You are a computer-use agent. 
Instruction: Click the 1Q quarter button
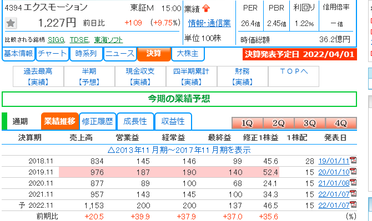247,123
